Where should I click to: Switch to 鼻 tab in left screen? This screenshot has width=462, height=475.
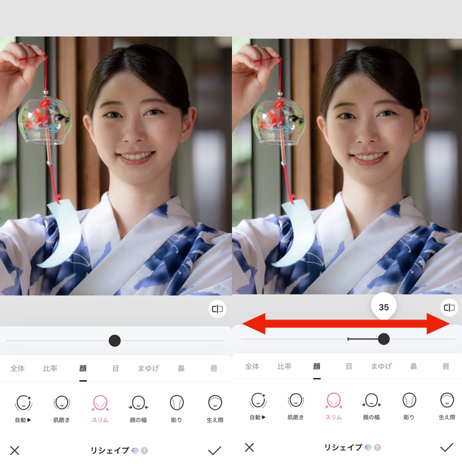pyautogui.click(x=181, y=369)
